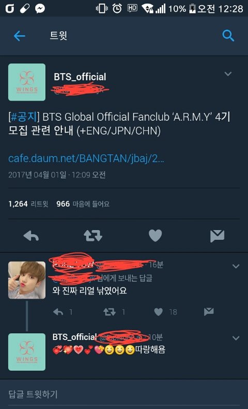The height and width of the screenshot is (409, 248).
Task: Focus the 답글 트윗하기 reply field
Action: click(x=124, y=394)
